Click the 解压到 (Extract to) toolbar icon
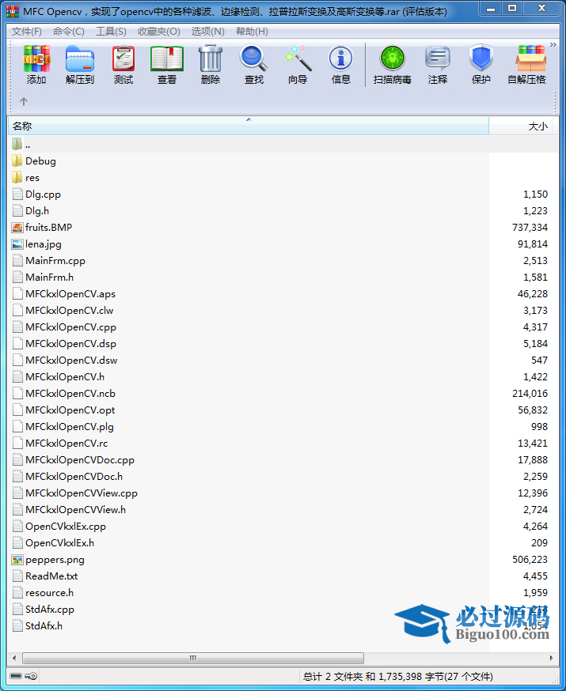The image size is (566, 691). [x=80, y=59]
